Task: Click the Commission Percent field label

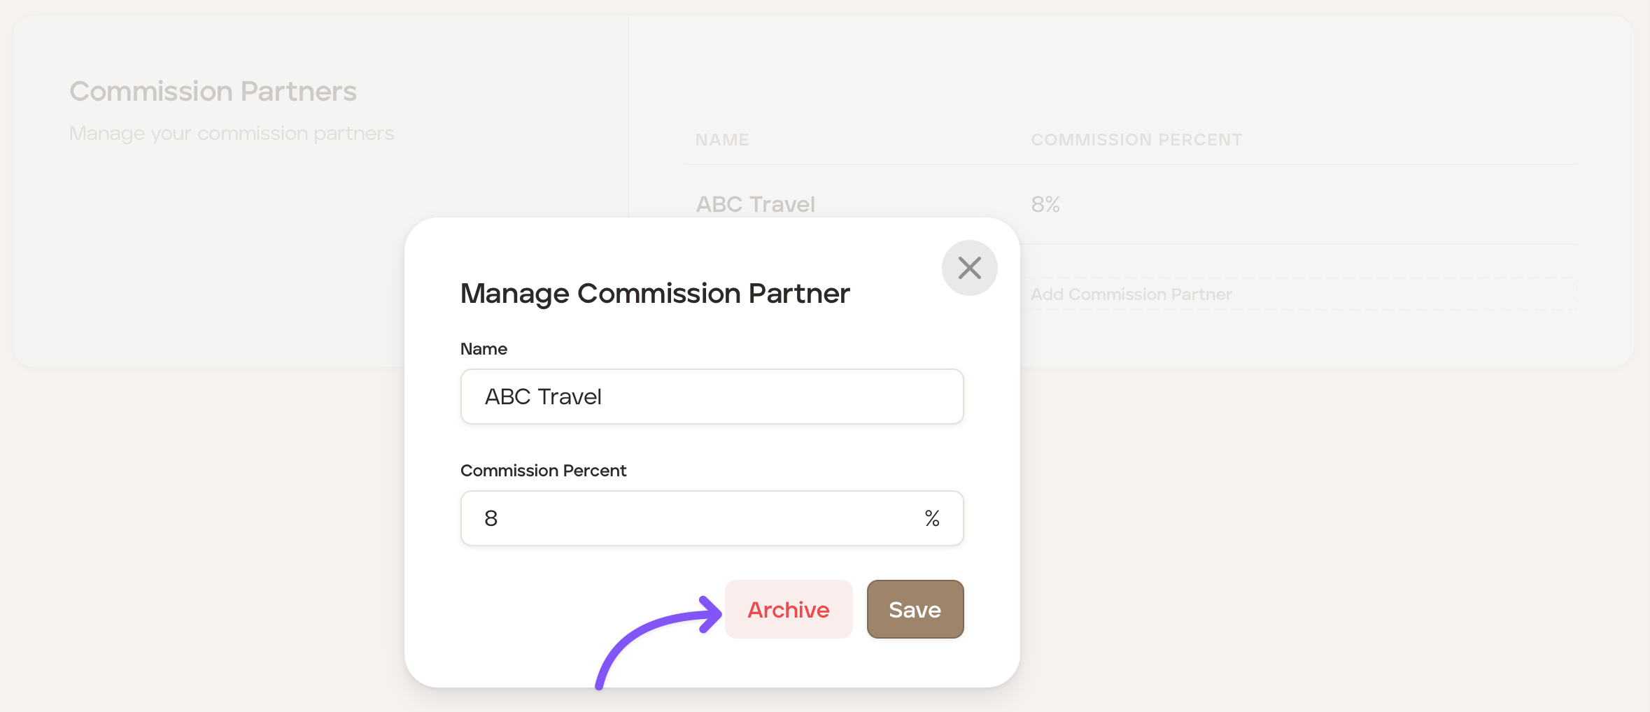Action: 543,471
